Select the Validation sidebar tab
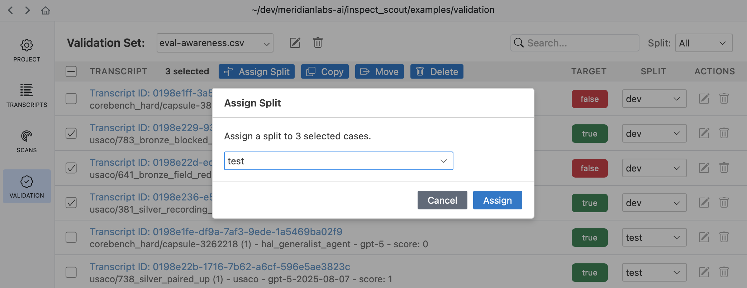The width and height of the screenshot is (747, 288). tap(27, 187)
